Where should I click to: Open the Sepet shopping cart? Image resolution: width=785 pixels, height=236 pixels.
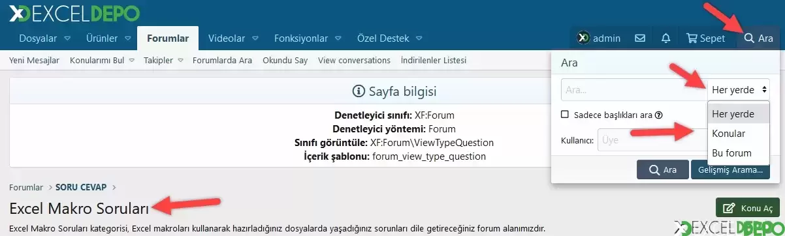tap(705, 38)
